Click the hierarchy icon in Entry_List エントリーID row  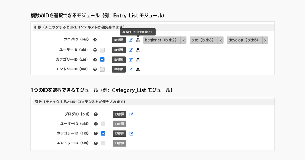(x=138, y=69)
